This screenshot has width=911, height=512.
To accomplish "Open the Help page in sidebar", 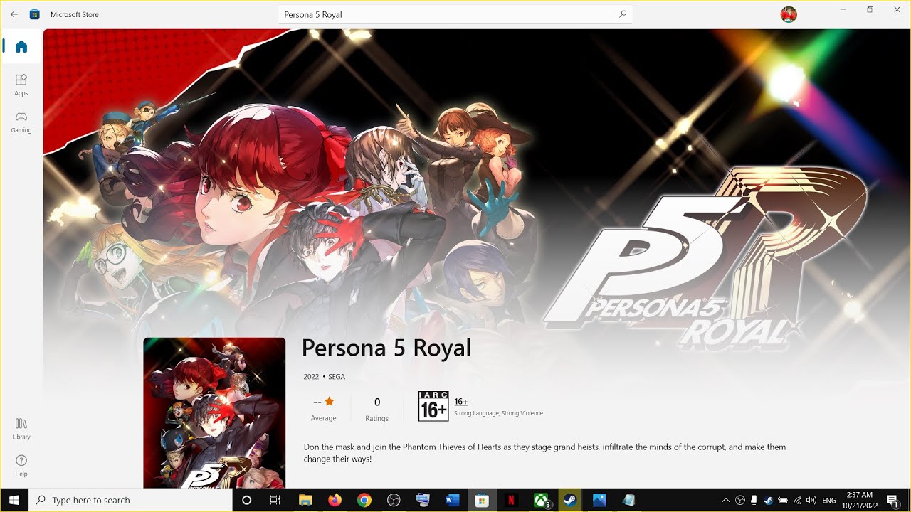I will pos(21,465).
